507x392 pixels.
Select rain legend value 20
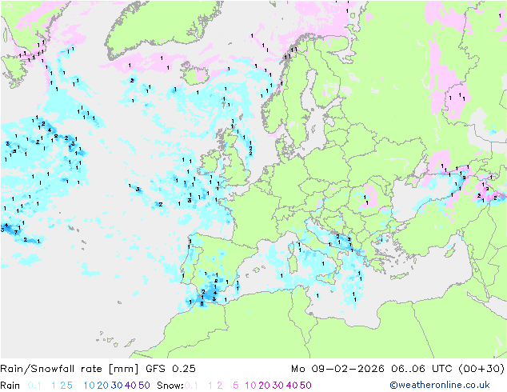pyautogui.click(x=103, y=386)
